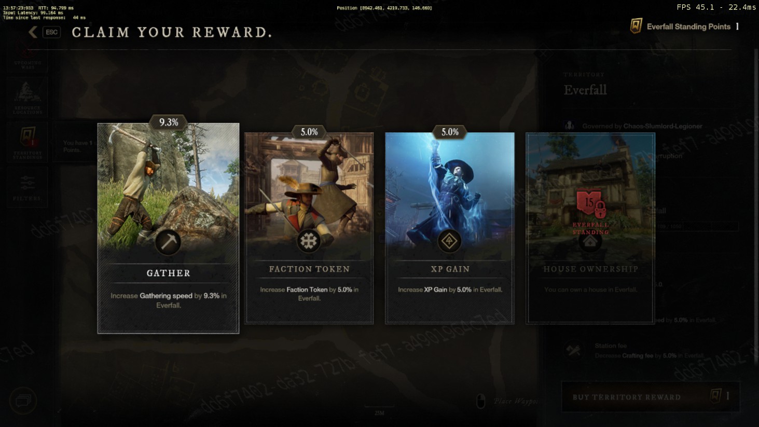Screen dimensions: 759x427
Task: Click the pickaxe icon on the Gather card
Action: pyautogui.click(x=168, y=242)
